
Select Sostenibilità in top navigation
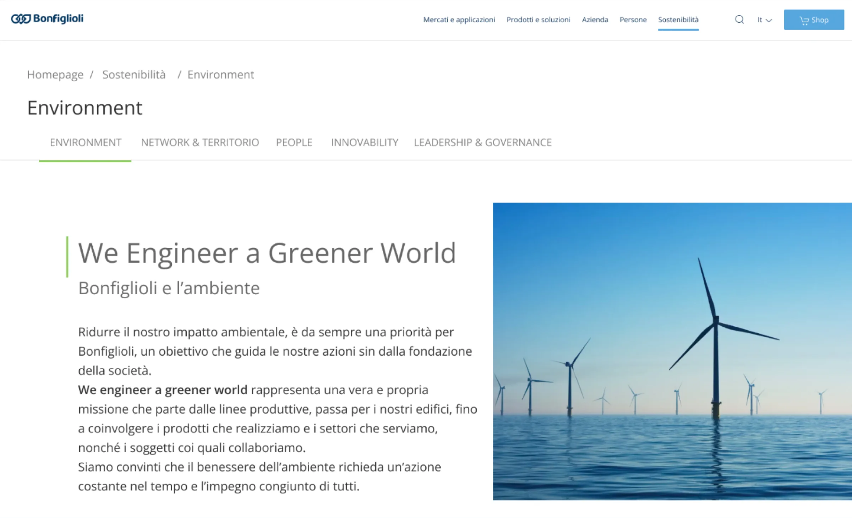(x=678, y=20)
